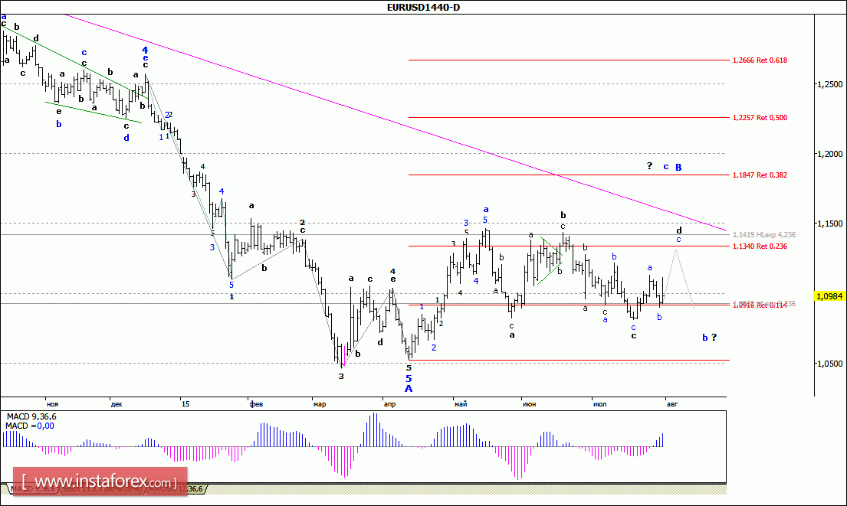Click the current price tag 1,0984
Image resolution: width=847 pixels, height=506 pixels.
pyautogui.click(x=829, y=296)
